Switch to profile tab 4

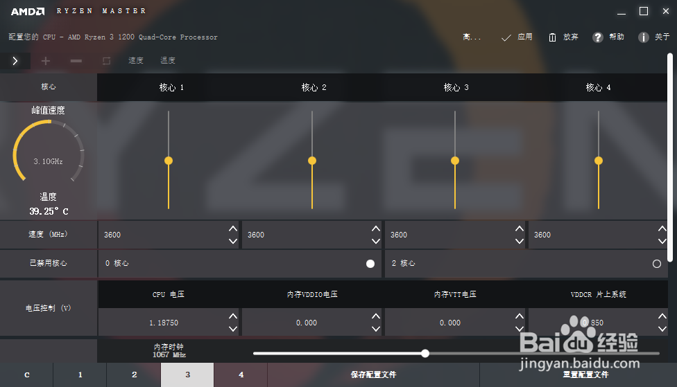point(241,375)
